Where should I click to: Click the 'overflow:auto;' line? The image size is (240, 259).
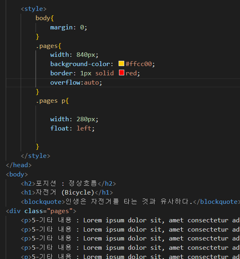click(76, 82)
